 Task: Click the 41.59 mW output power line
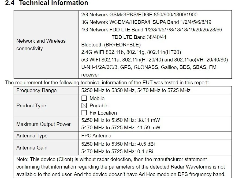point(121,128)
